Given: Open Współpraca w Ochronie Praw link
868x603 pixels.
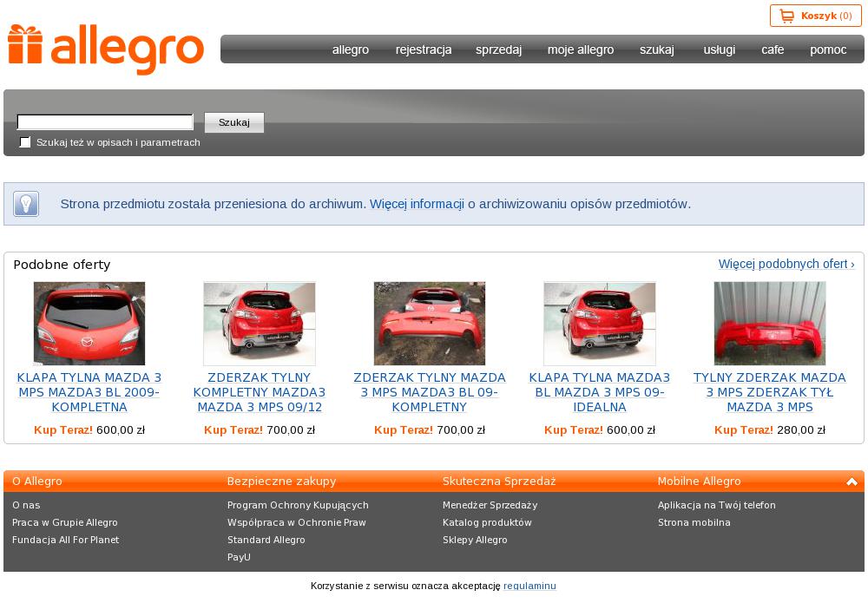Looking at the screenshot, I should pyautogui.click(x=297, y=522).
